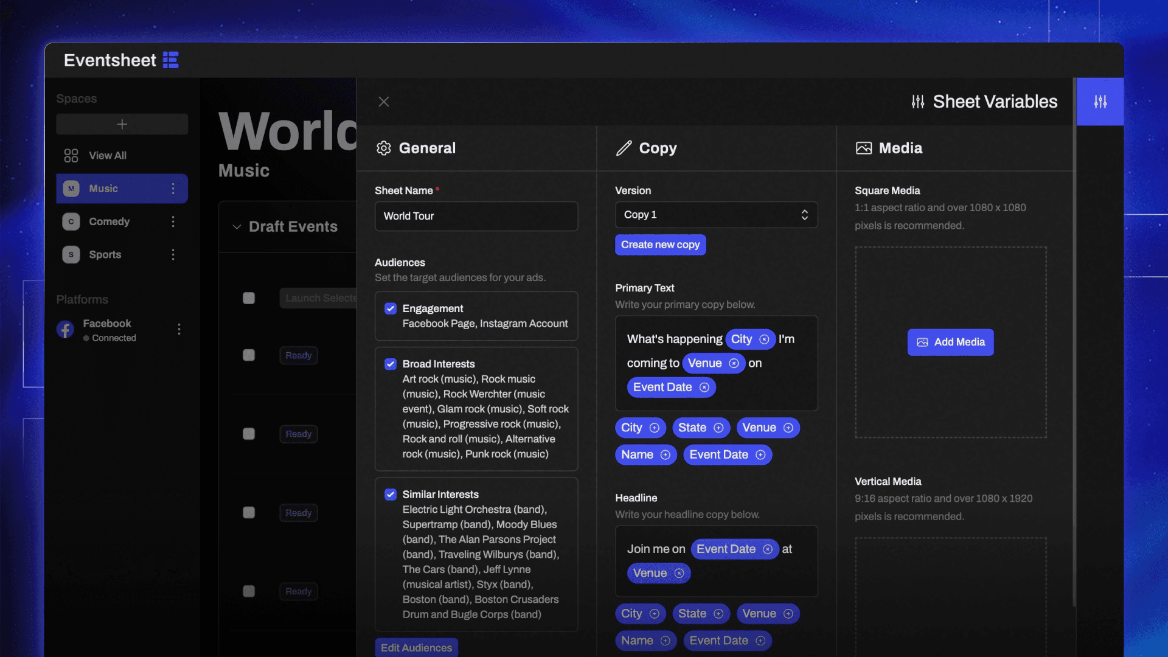
Task: Insert City variable under Headline
Action: pyautogui.click(x=641, y=614)
